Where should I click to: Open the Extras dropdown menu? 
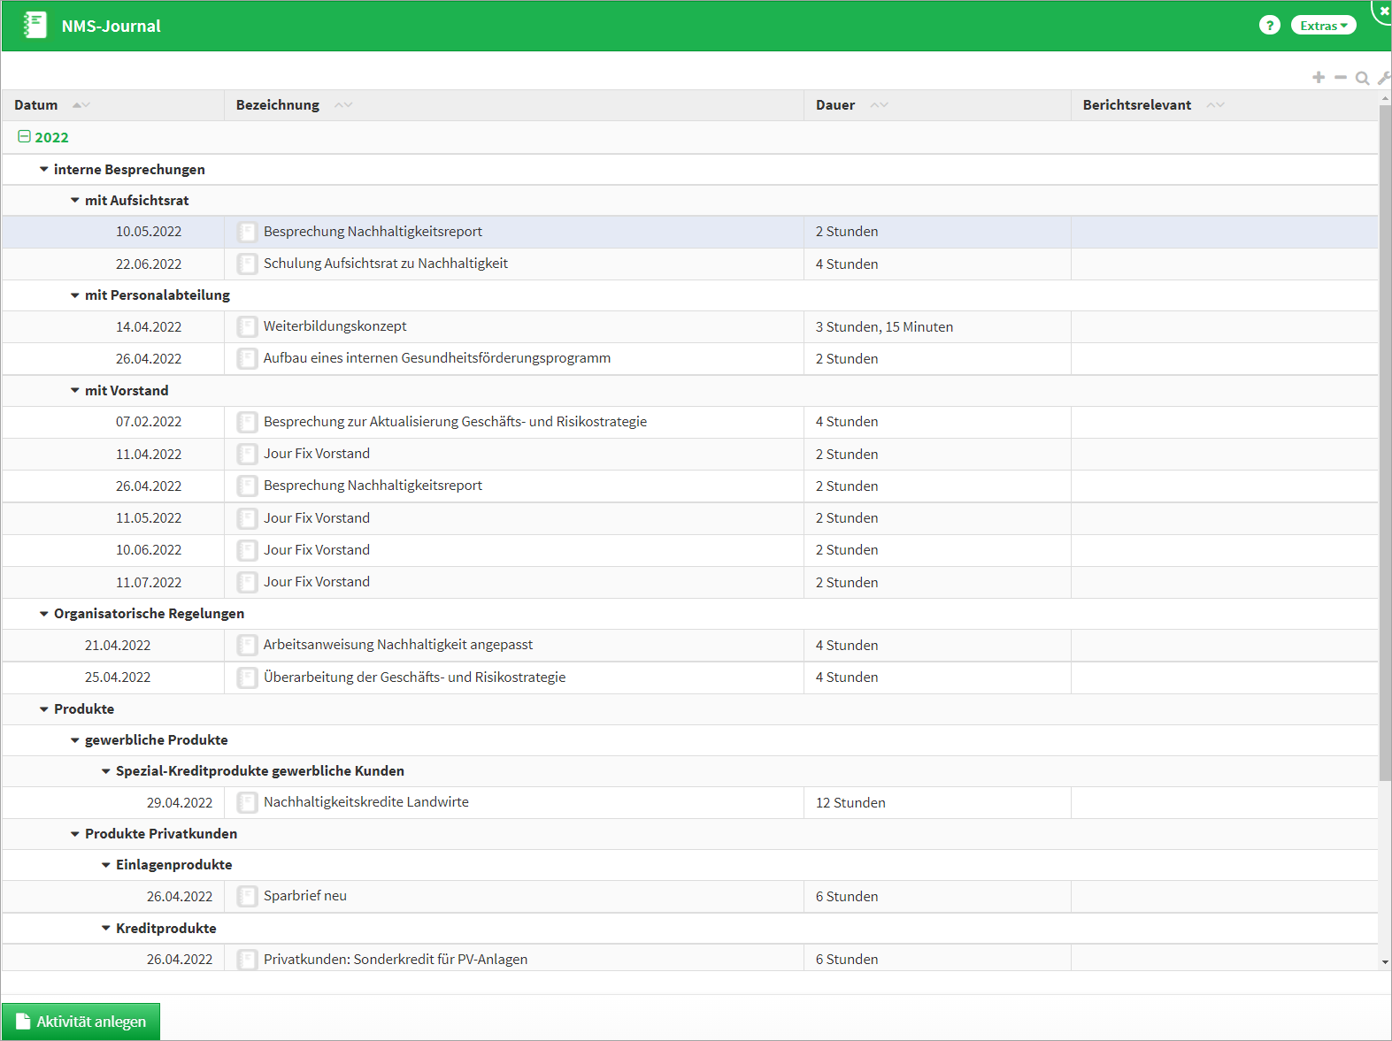[1323, 26]
